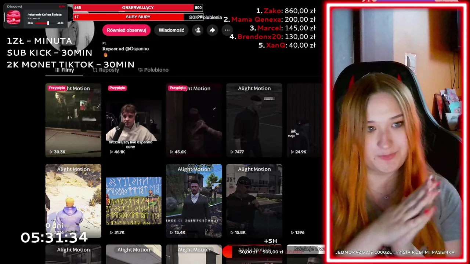Click the Marcel 145,00 zł entry
470x264 pixels.
282,28
